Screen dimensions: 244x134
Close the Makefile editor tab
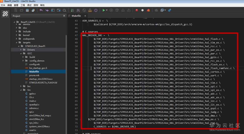click(85, 16)
